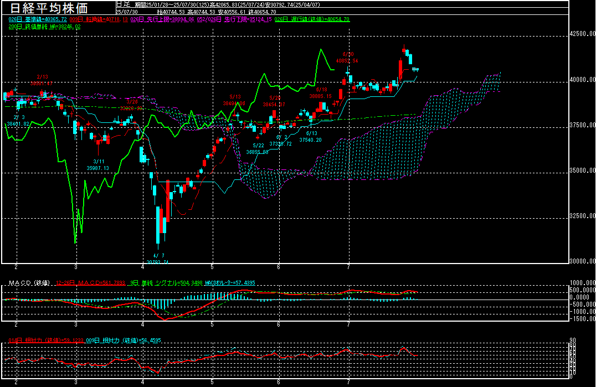Click the 200日 終値単純 MA=38246.02 legend
596x387 pixels.
(x=44, y=27)
